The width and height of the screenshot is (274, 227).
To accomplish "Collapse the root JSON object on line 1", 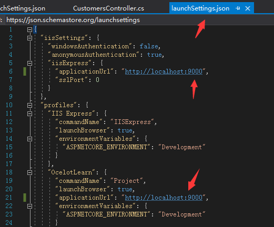I will click(x=29, y=29).
